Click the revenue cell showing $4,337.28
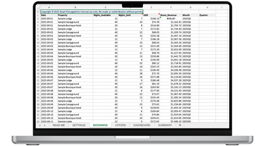The image size is (259, 146). pyautogui.click(x=171, y=80)
